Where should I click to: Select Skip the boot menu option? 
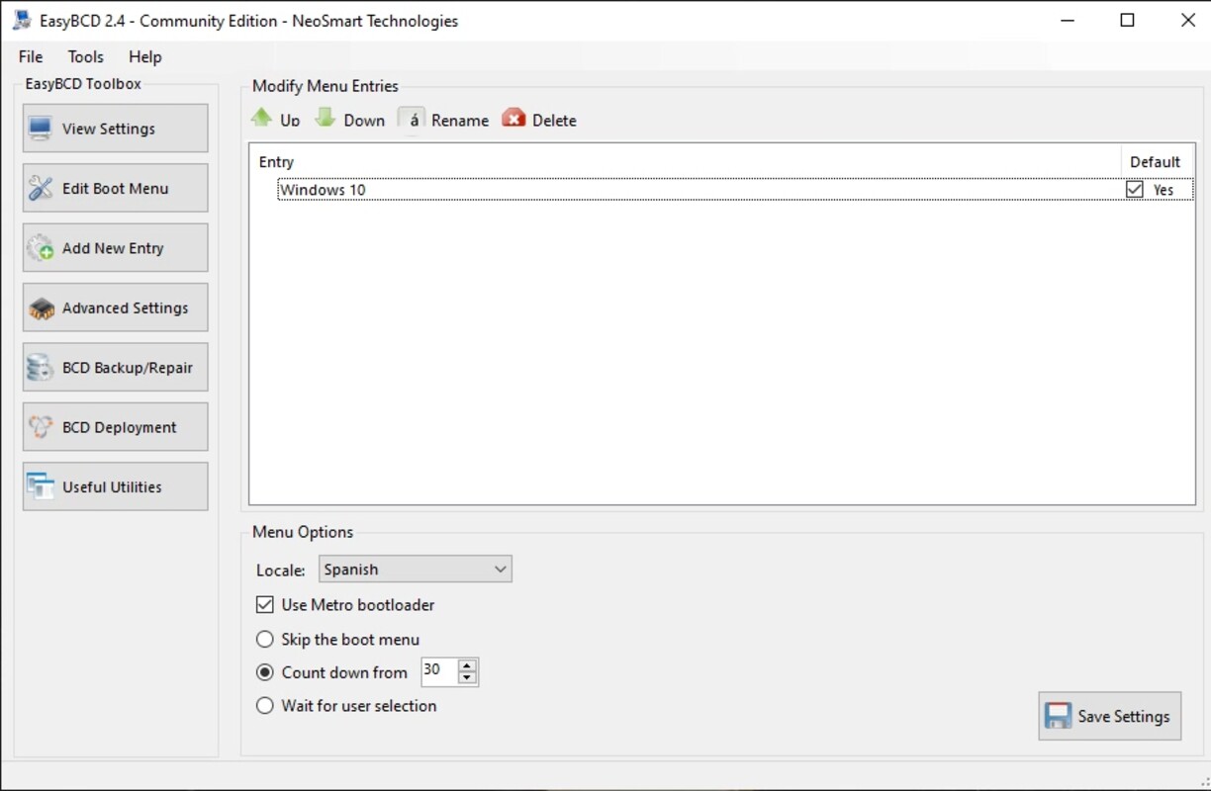265,640
